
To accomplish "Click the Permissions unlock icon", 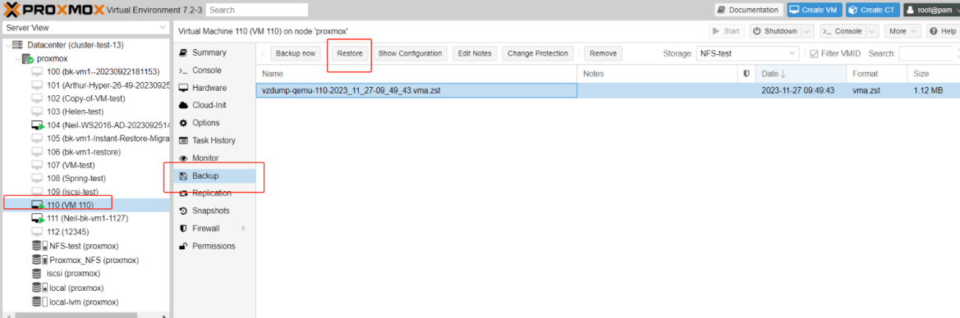I will [x=183, y=246].
